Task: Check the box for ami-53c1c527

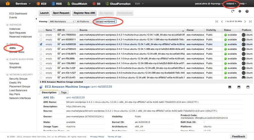Action: (x=41, y=73)
